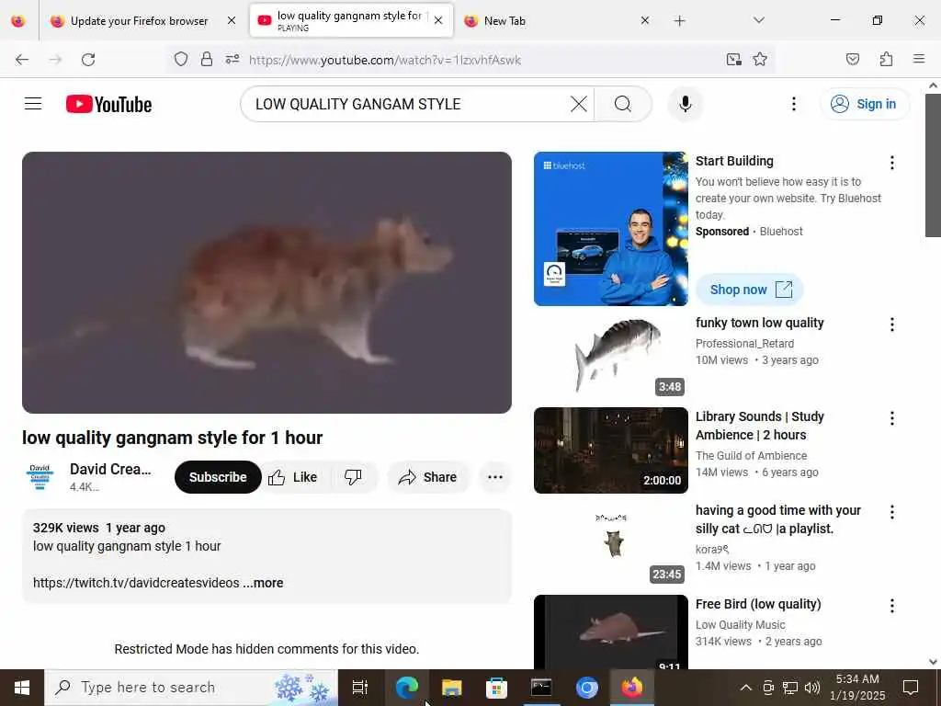Click the Shop now Bluehost button
Image resolution: width=941 pixels, height=706 pixels.
[750, 290]
